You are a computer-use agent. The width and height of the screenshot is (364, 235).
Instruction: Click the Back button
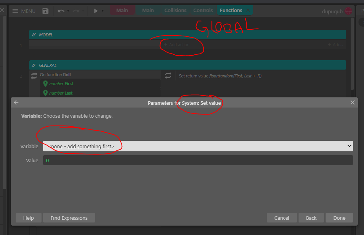coord(311,218)
